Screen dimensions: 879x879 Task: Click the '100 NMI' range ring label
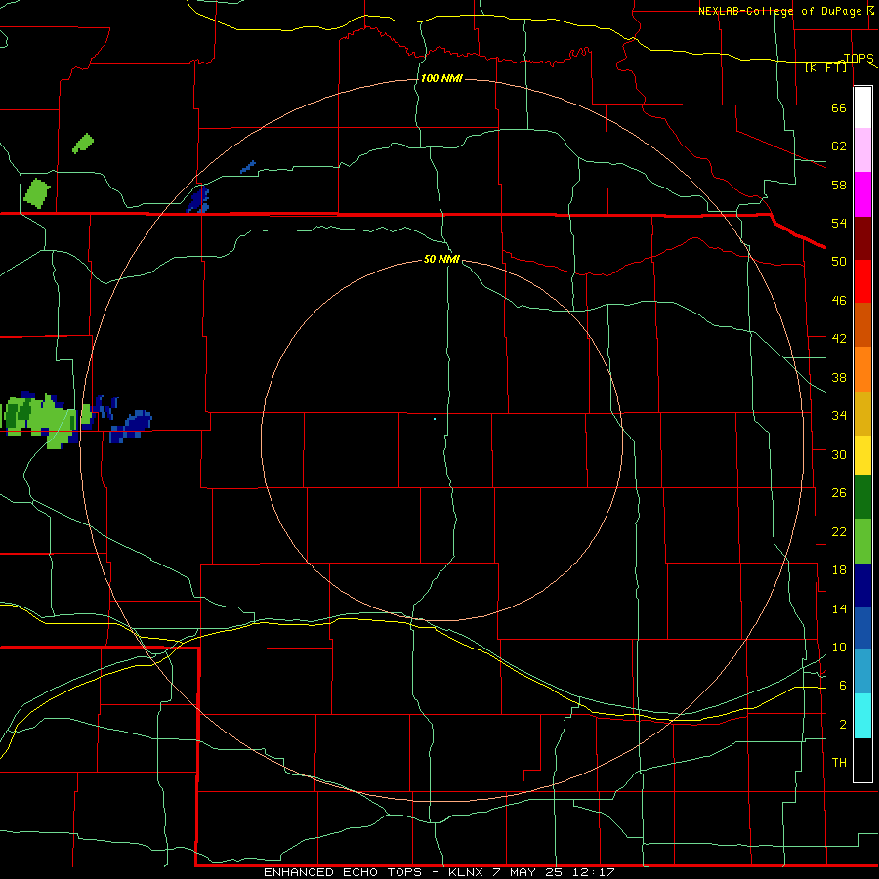click(441, 78)
